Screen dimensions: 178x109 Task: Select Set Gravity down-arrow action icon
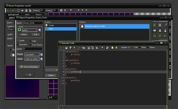pyautogui.click(x=160, y=31)
